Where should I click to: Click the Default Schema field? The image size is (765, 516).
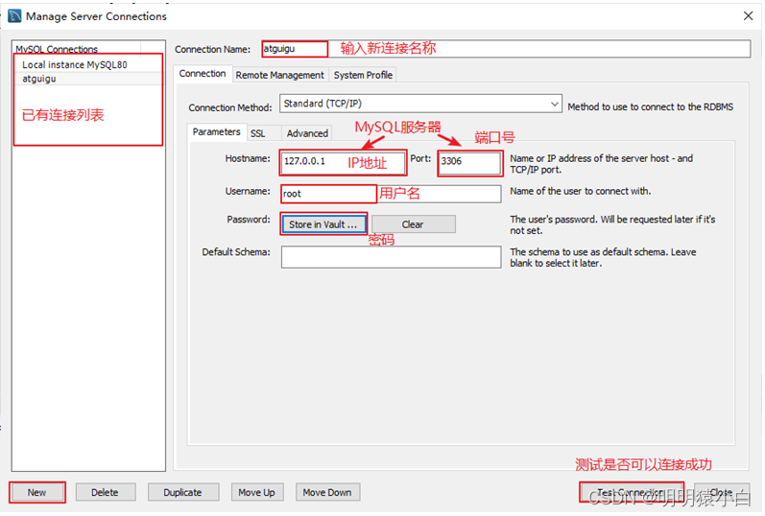coord(391,256)
